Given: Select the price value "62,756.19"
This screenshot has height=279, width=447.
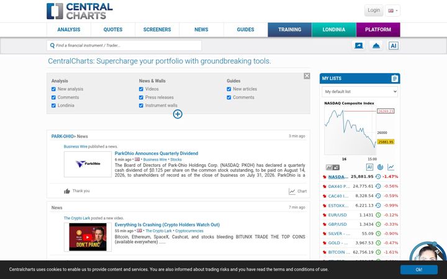Looking at the screenshot, I should [363, 252].
